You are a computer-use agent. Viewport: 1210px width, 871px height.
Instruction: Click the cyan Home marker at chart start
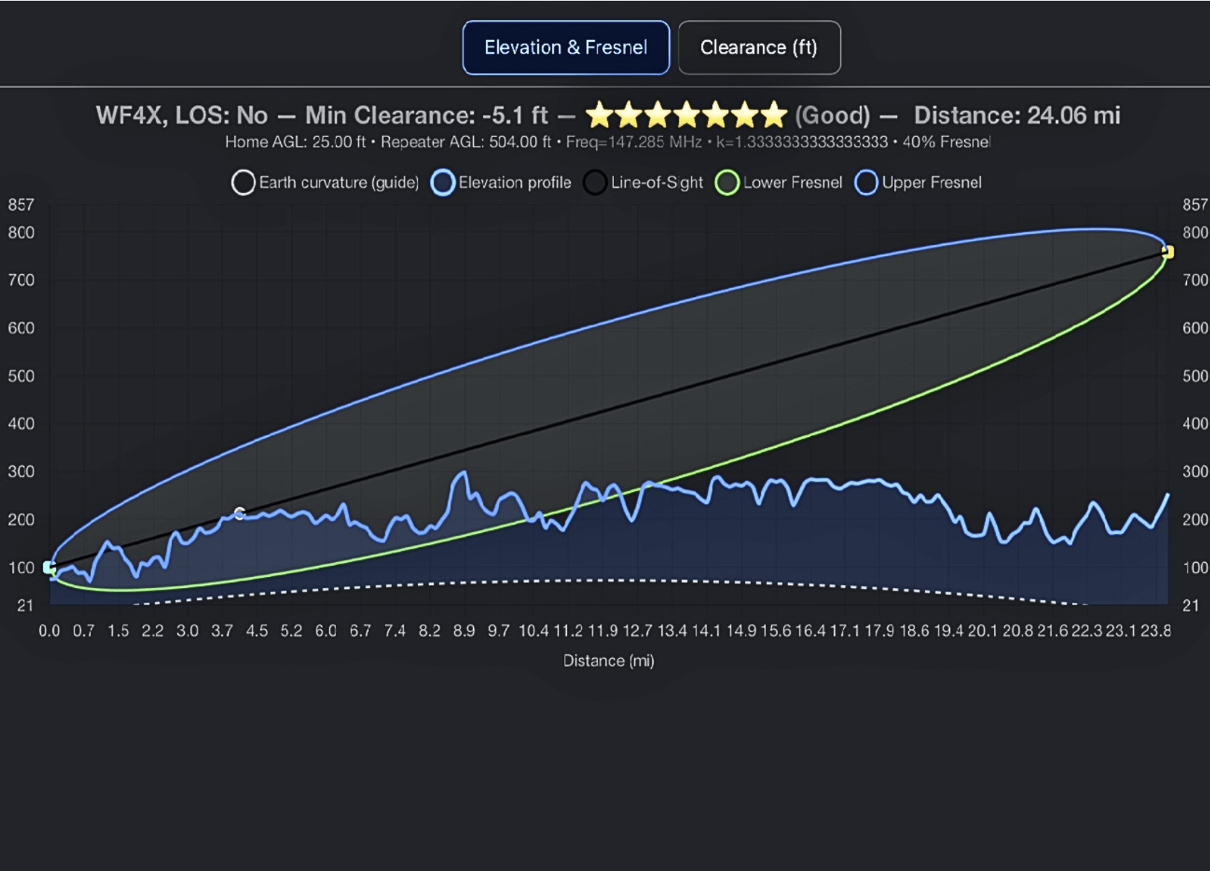coord(49,567)
